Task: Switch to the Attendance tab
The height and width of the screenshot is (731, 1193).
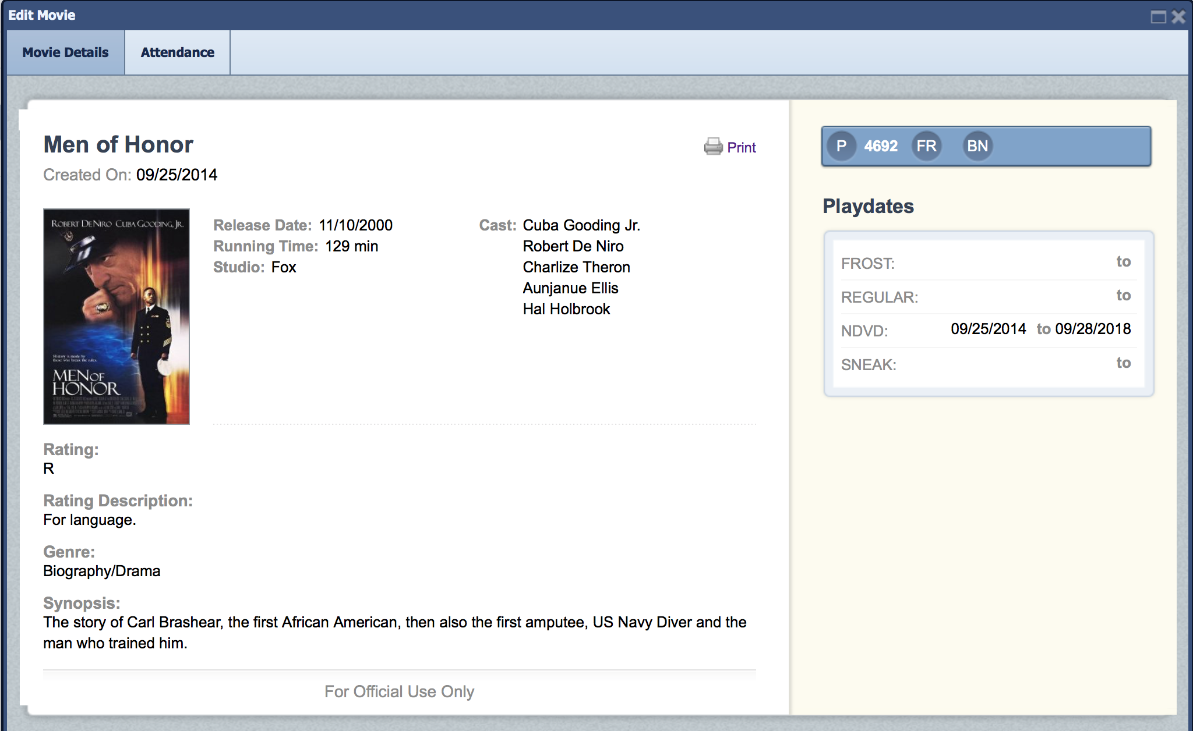Action: pos(177,52)
